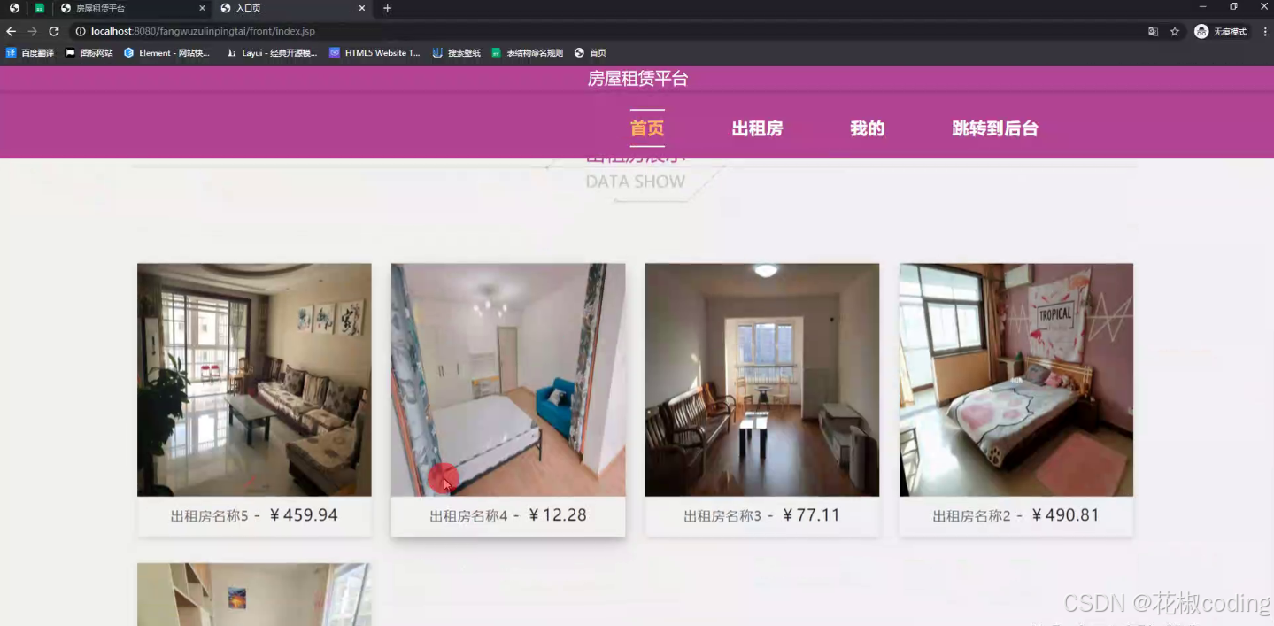Reload the current page
This screenshot has height=626, width=1274.
click(54, 31)
